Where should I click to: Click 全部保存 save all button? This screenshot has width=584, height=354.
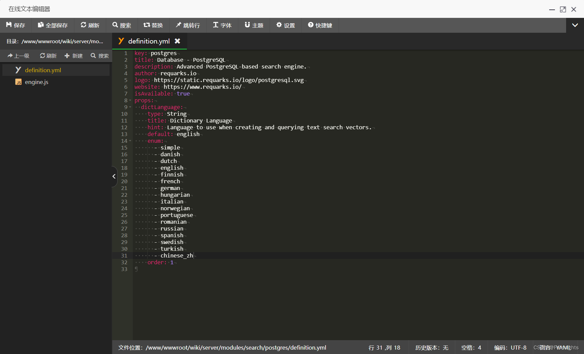(x=53, y=25)
